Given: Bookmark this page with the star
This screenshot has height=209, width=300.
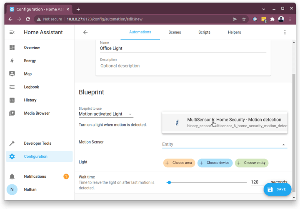Looking at the screenshot, I should pos(244,19).
